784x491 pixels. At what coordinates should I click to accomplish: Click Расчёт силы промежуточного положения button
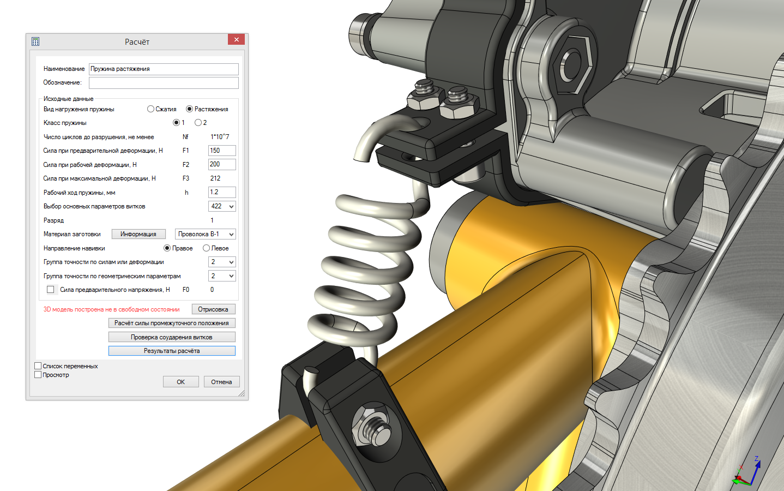[172, 323]
